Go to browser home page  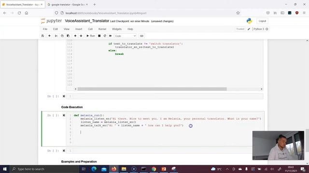point(27,13)
